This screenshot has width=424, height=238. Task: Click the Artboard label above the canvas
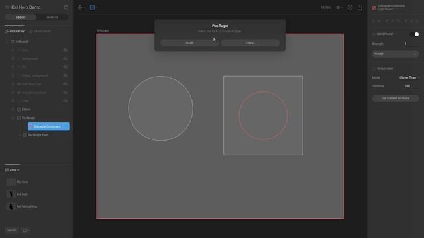coord(103,30)
